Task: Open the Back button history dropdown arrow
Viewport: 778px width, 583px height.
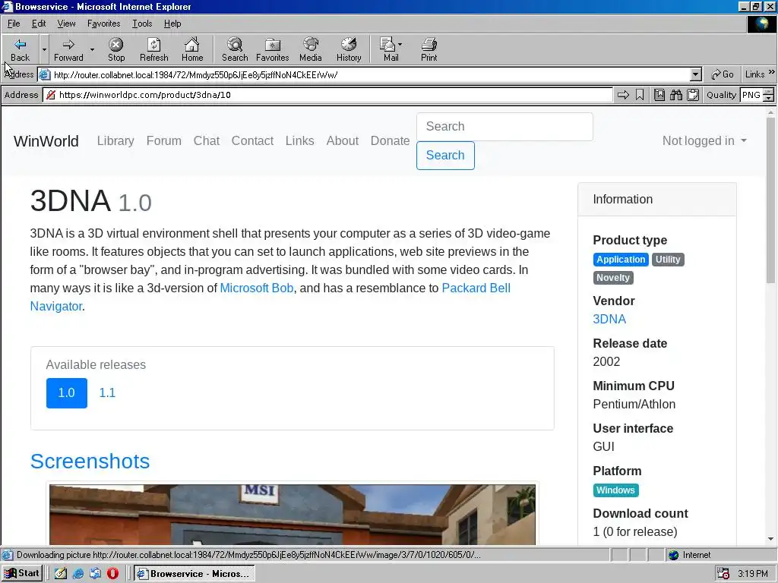Action: (x=44, y=49)
